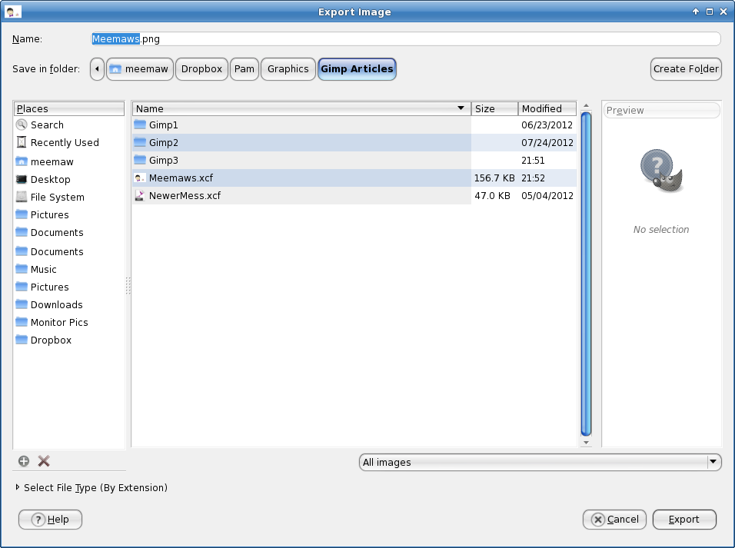Screen dimensions: 735x548
Task: Open the All images file filter dropdown
Action: pyautogui.click(x=540, y=462)
